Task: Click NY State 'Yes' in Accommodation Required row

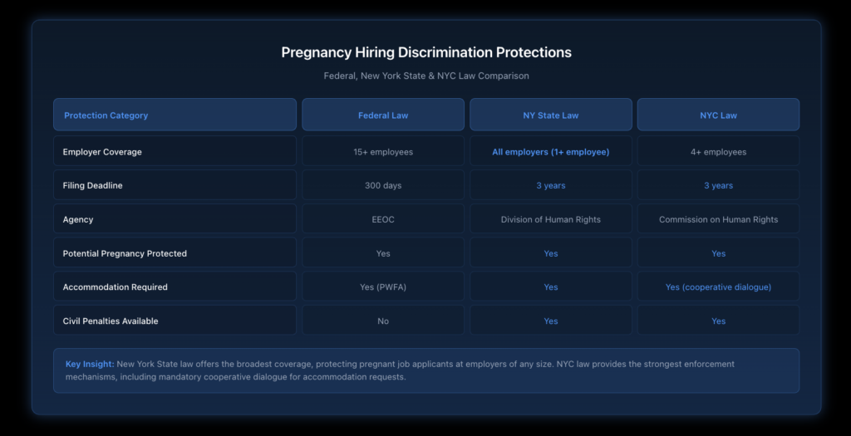Action: click(551, 287)
